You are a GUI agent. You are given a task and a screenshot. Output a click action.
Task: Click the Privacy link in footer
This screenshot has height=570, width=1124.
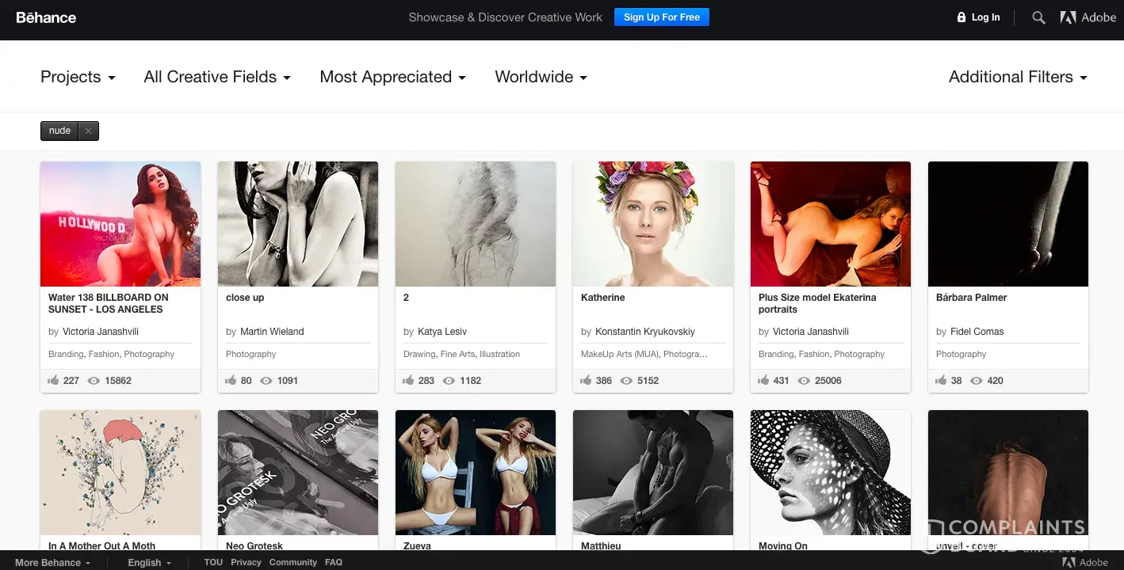[x=246, y=562]
